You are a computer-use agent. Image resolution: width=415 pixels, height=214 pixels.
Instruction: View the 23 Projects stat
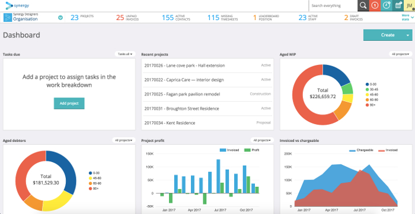coord(82,18)
